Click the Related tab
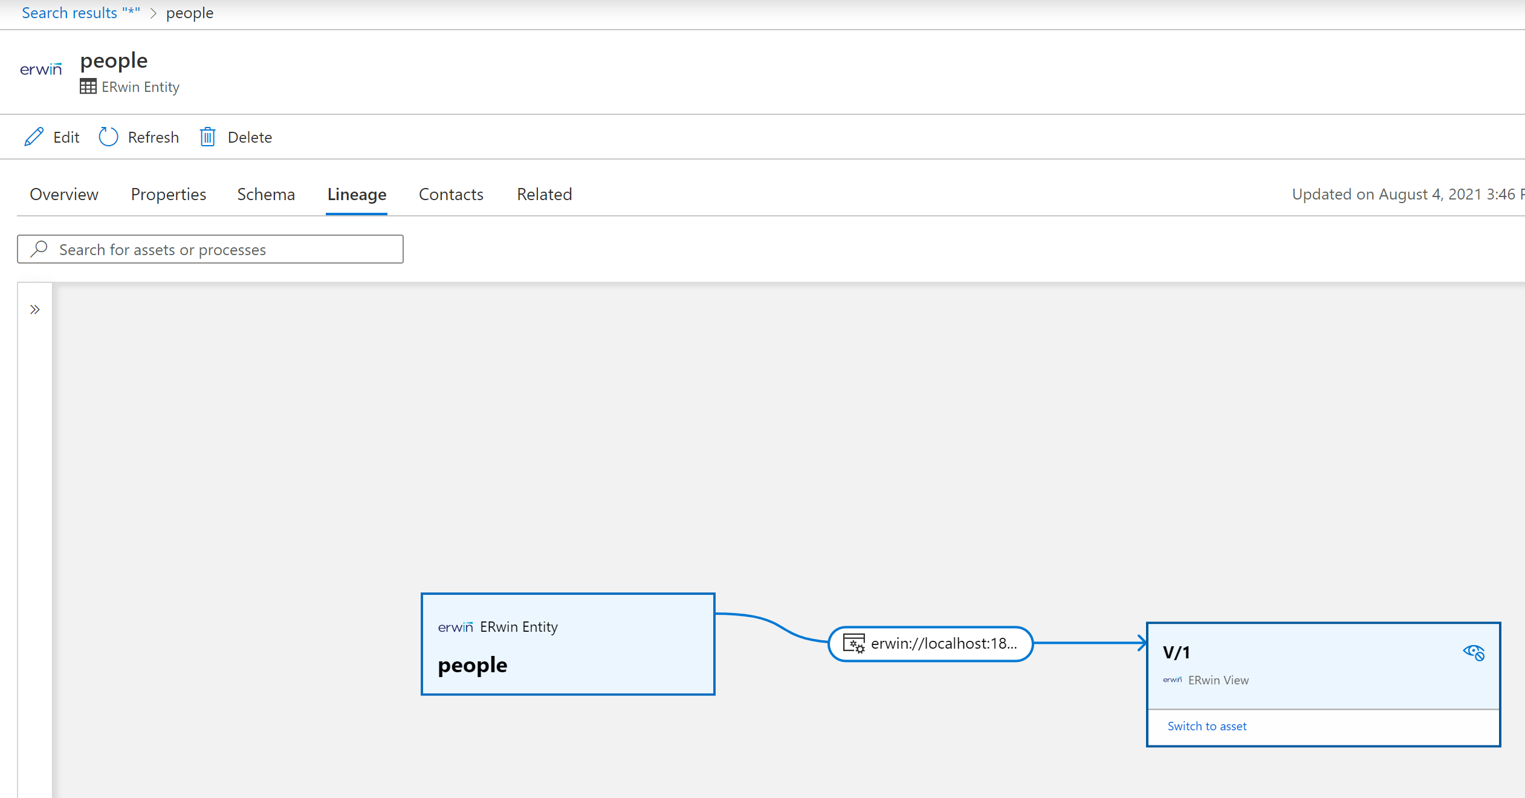This screenshot has width=1525, height=798. [x=543, y=193]
